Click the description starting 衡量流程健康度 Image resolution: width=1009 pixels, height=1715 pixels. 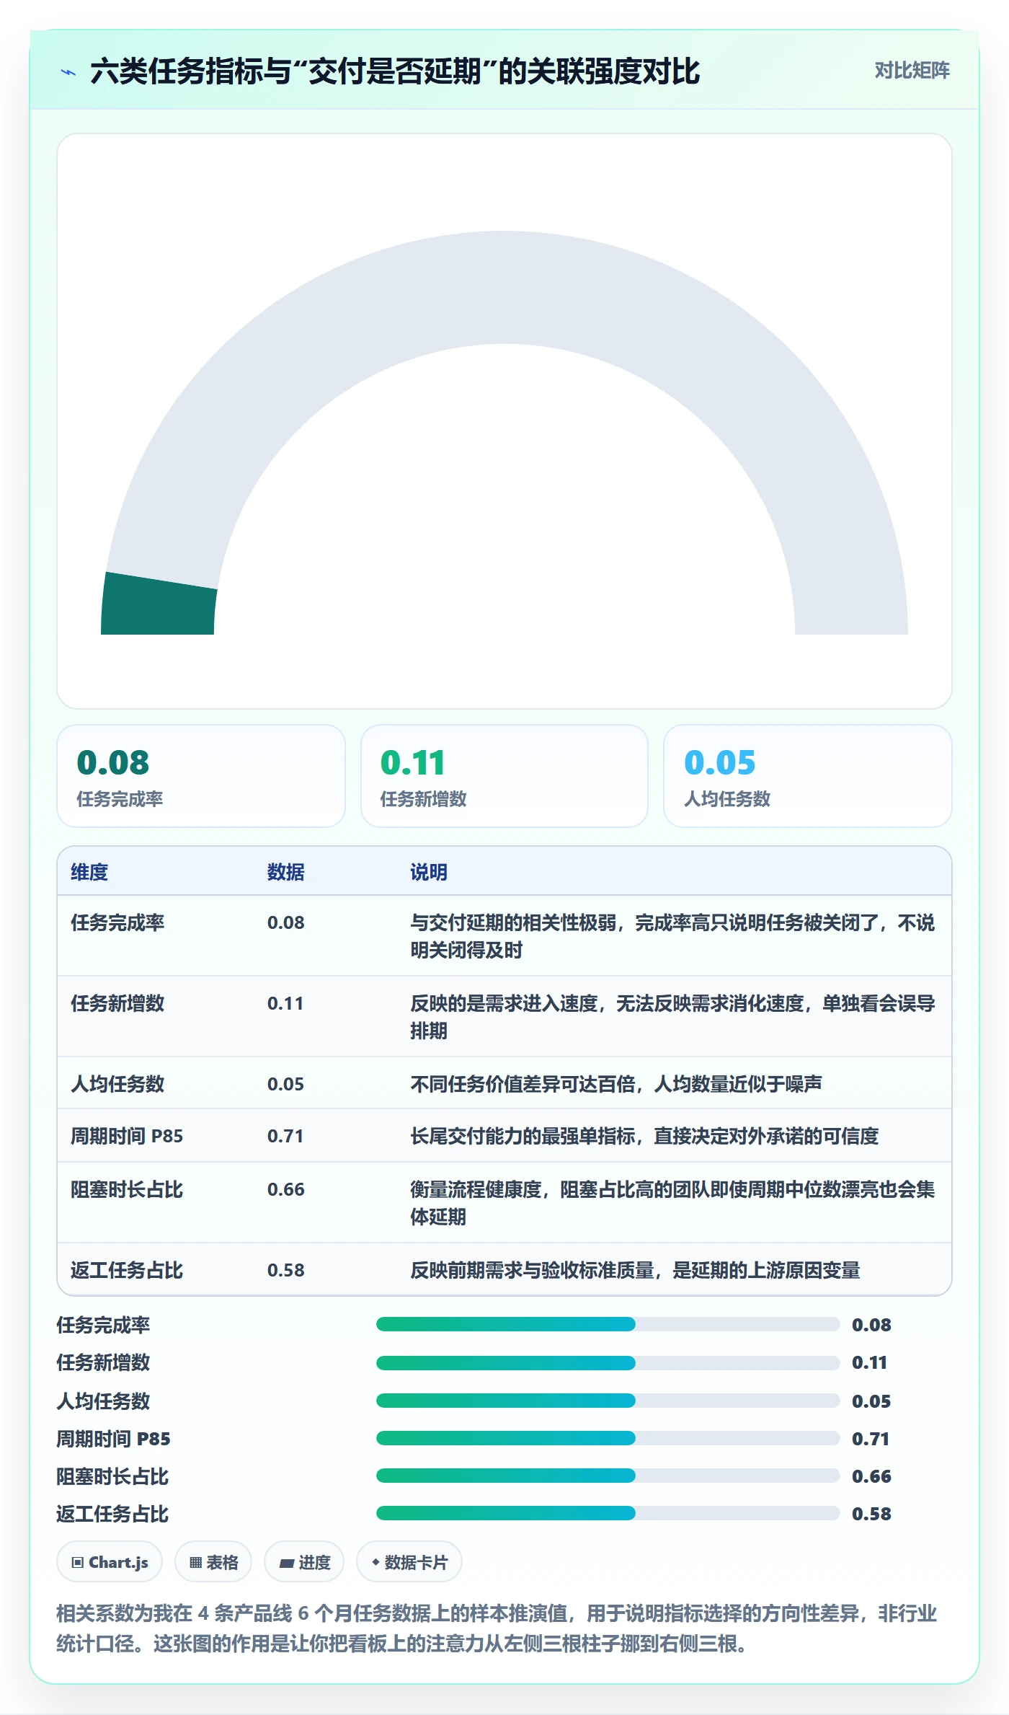click(x=672, y=1203)
